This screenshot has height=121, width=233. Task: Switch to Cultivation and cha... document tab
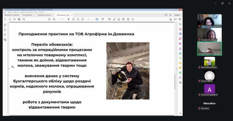click(44, 15)
